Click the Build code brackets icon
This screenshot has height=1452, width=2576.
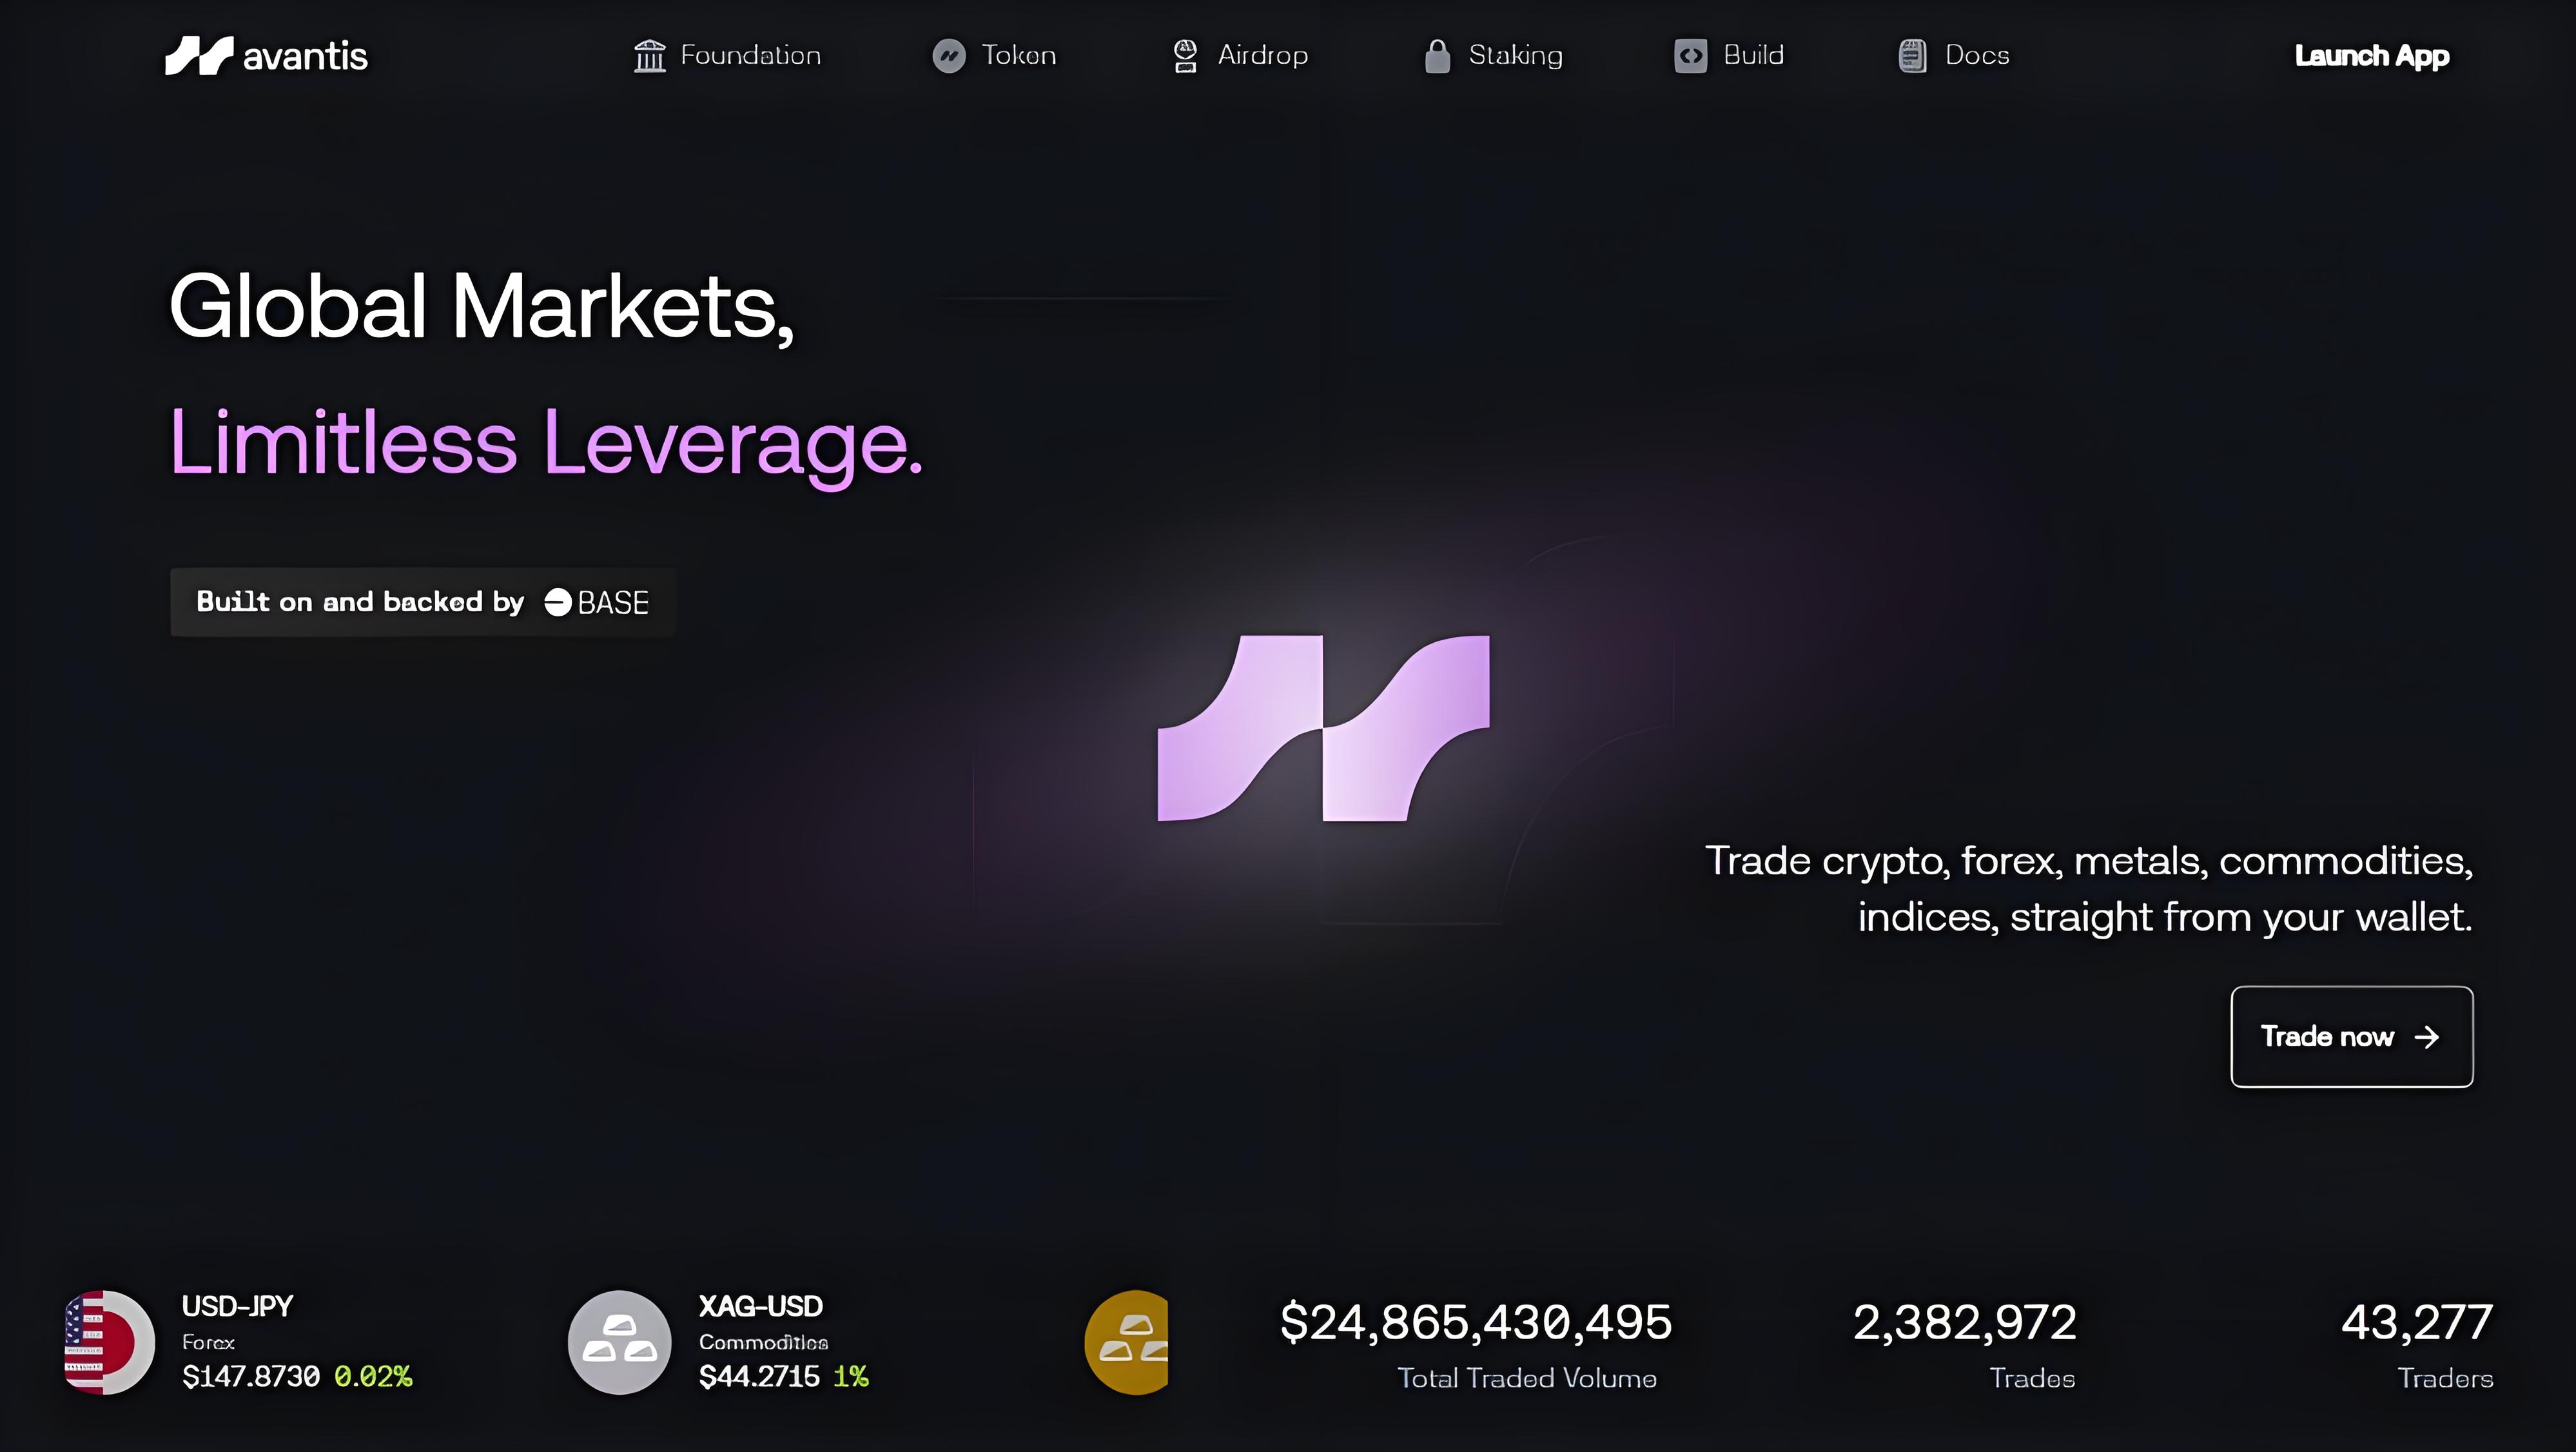point(1690,56)
